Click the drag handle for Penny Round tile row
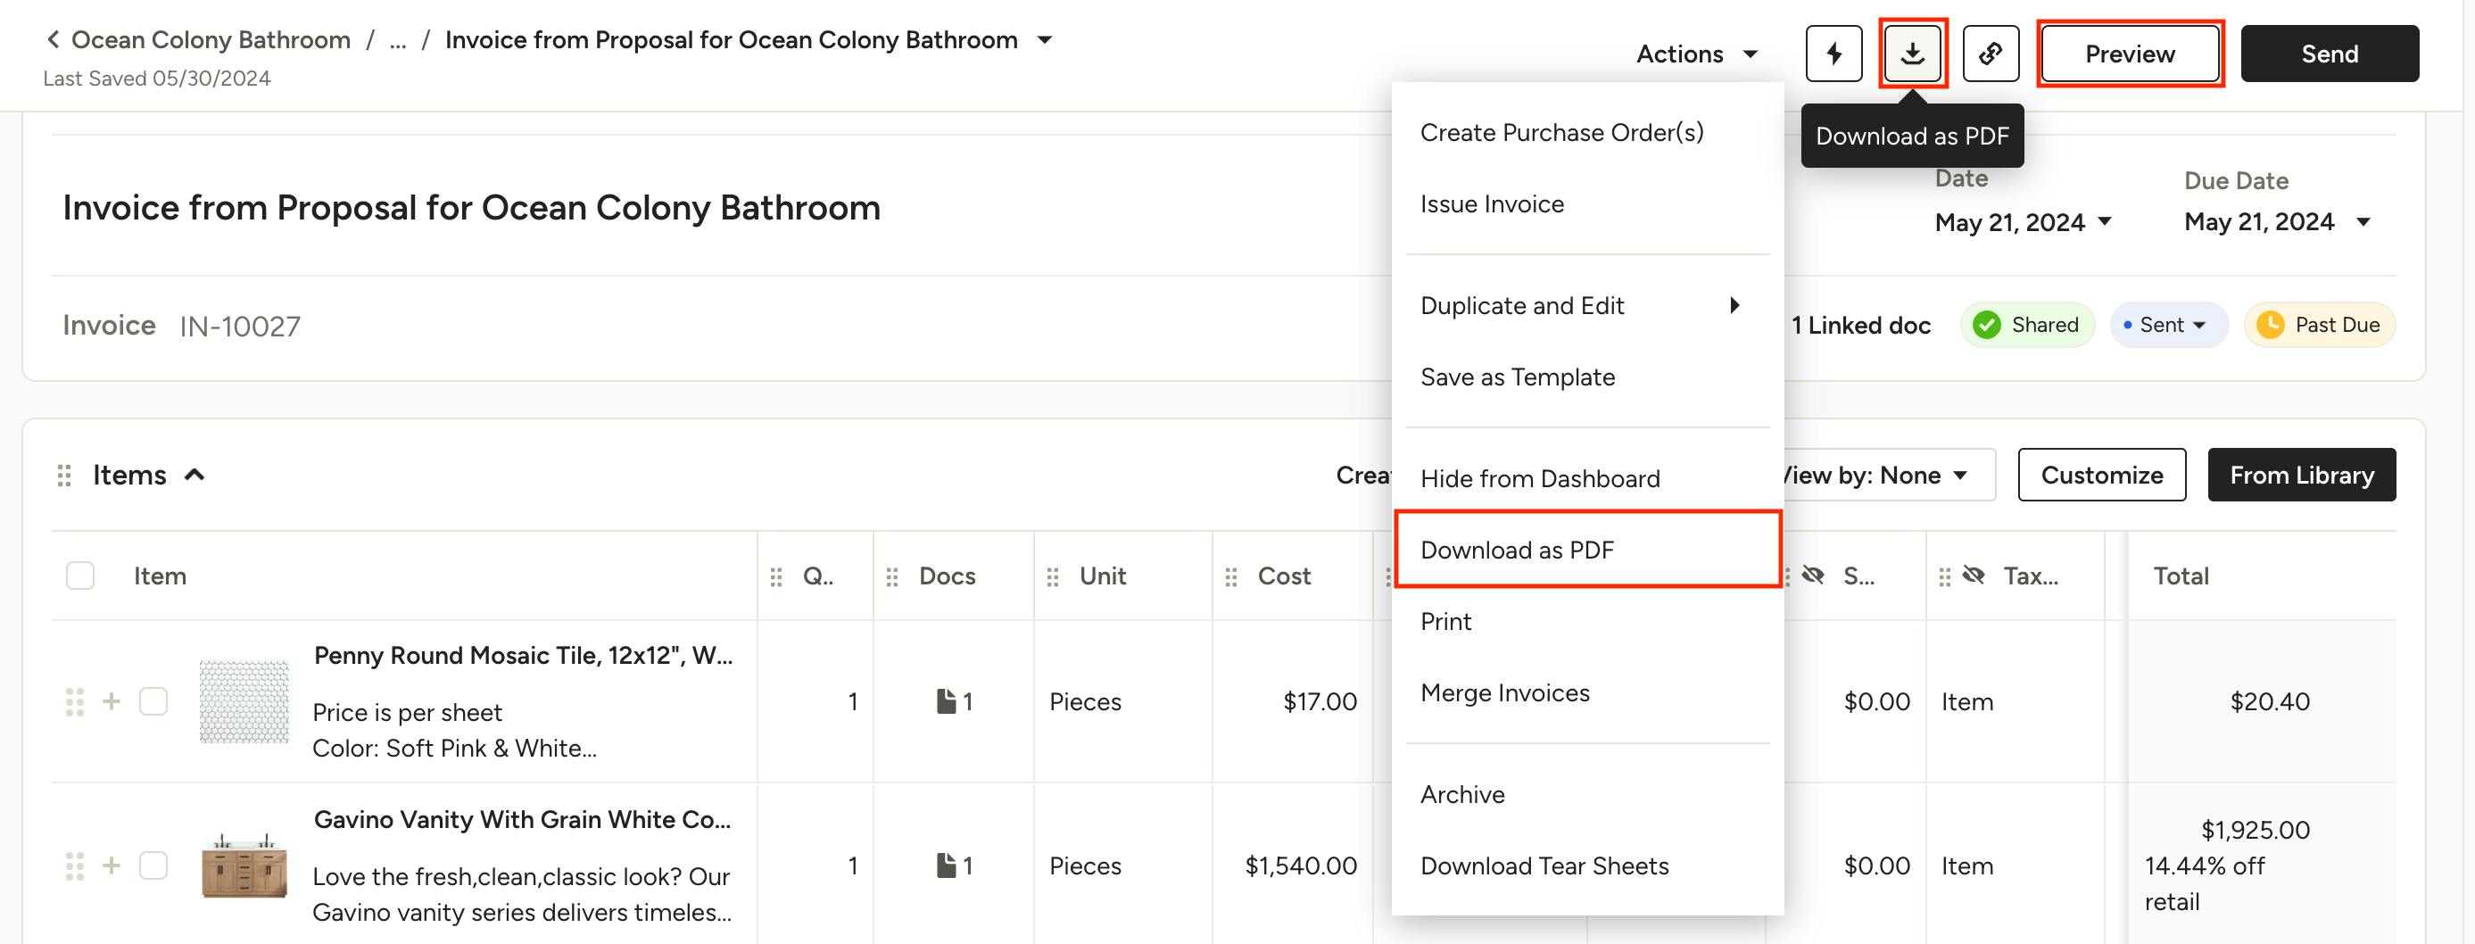2475x944 pixels. (x=74, y=701)
